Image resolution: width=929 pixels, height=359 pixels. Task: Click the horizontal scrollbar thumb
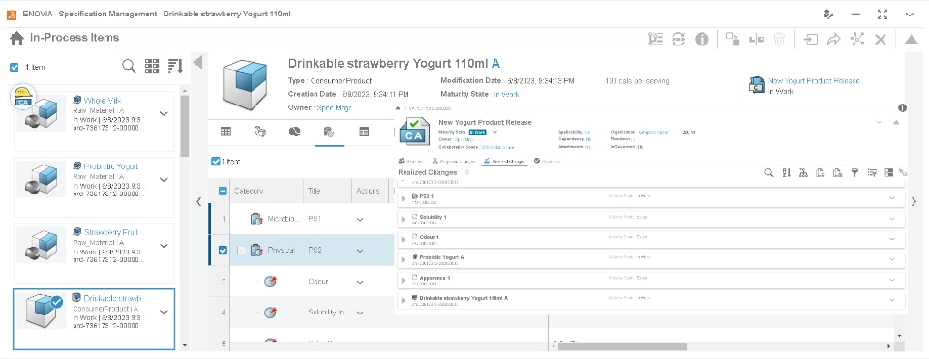click(x=622, y=346)
